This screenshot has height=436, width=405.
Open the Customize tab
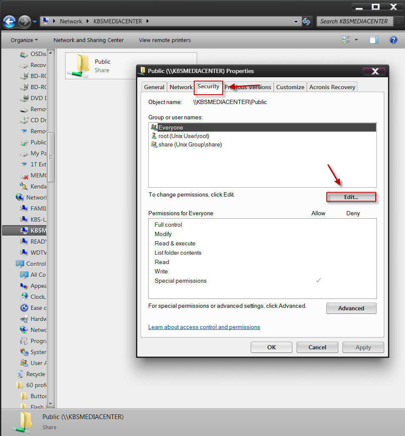[x=290, y=87]
